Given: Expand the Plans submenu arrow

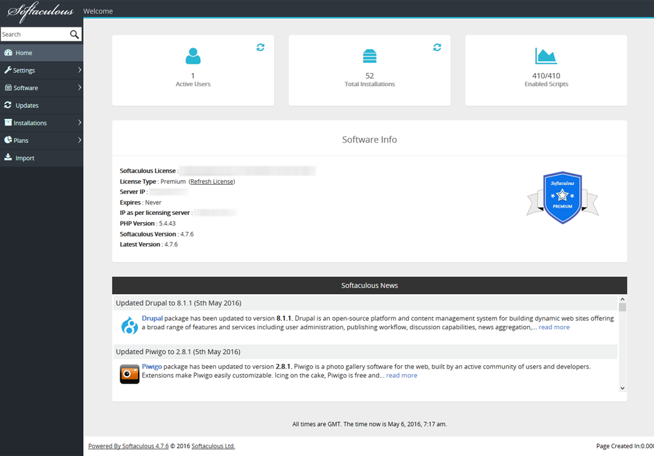Looking at the screenshot, I should [x=79, y=140].
